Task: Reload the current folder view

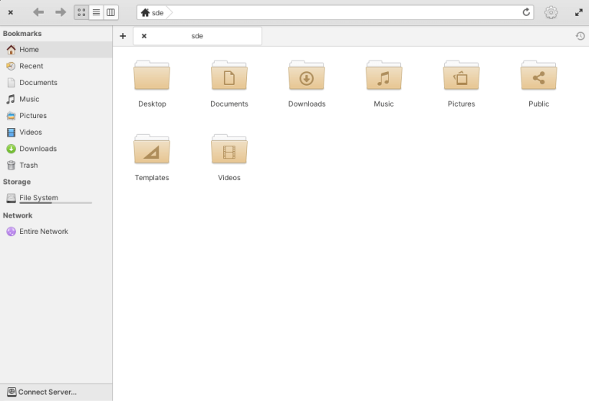Action: (x=526, y=12)
